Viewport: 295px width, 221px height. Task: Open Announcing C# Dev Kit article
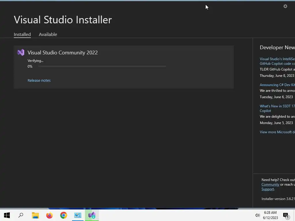tap(277, 85)
